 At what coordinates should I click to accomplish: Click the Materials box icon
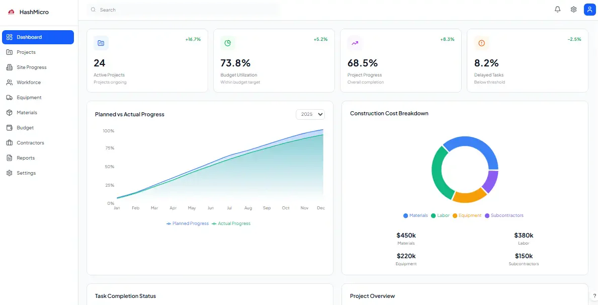click(10, 113)
